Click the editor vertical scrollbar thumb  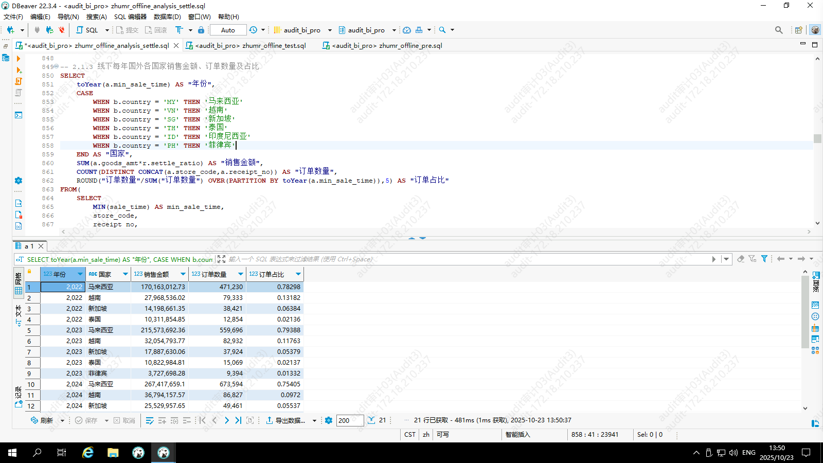817,138
